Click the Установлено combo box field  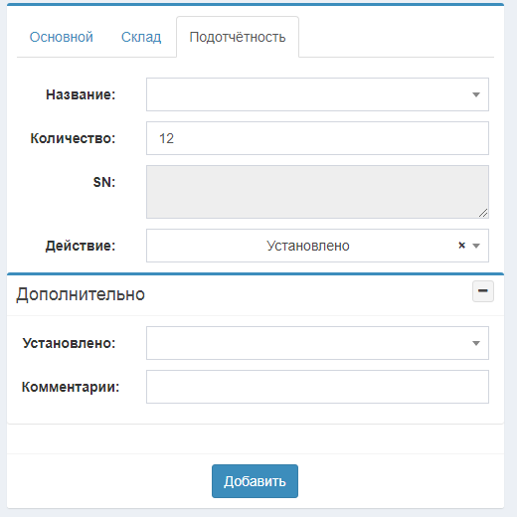317,343
